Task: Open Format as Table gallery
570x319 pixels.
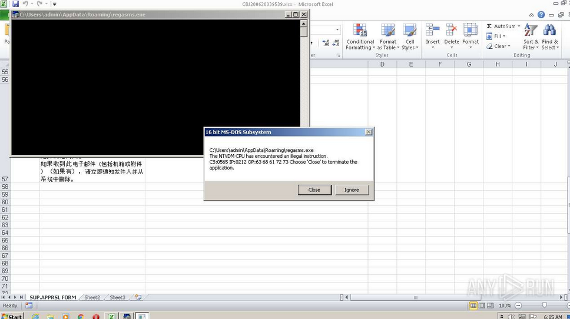Action: [x=388, y=36]
